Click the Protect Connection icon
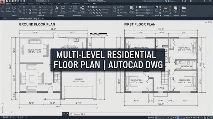This screenshot has height=119, width=213. pyautogui.click(x=82, y=8)
